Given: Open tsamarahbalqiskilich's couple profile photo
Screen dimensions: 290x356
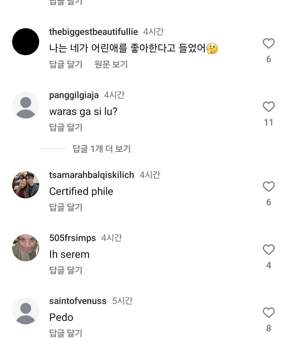Looking at the screenshot, I should coord(26,185).
